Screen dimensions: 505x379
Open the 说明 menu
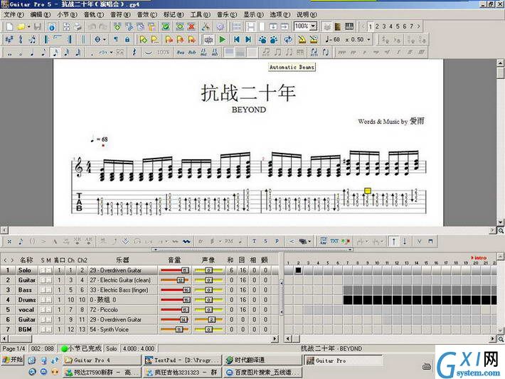tap(307, 15)
